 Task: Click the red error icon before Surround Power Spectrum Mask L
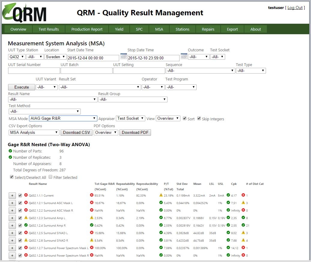tap(26, 248)
